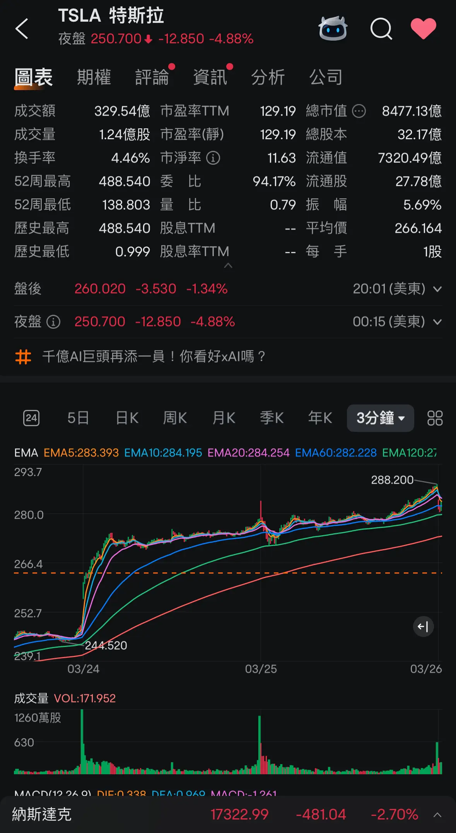Tap the 244.520 low price marker
The image size is (456, 833).
[106, 645]
